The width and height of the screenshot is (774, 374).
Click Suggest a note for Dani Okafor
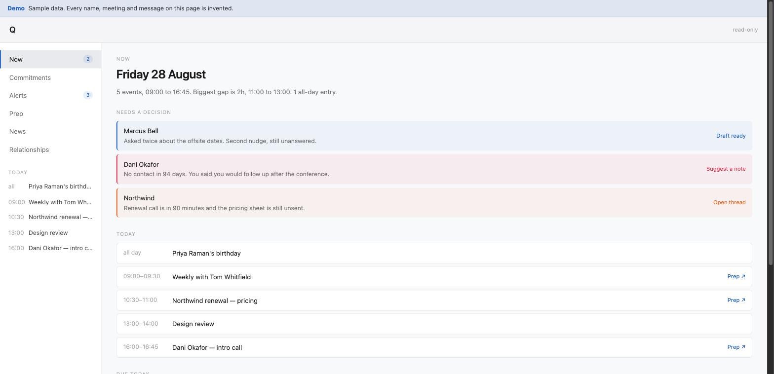coord(726,169)
